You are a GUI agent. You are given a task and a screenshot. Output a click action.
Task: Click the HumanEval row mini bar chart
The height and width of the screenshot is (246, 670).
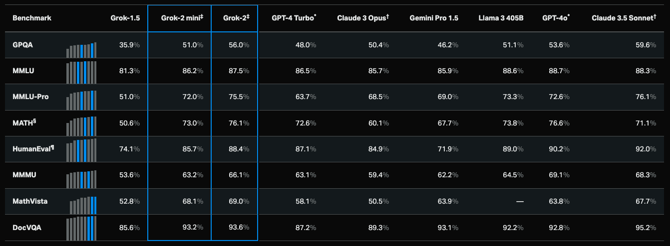click(x=81, y=147)
